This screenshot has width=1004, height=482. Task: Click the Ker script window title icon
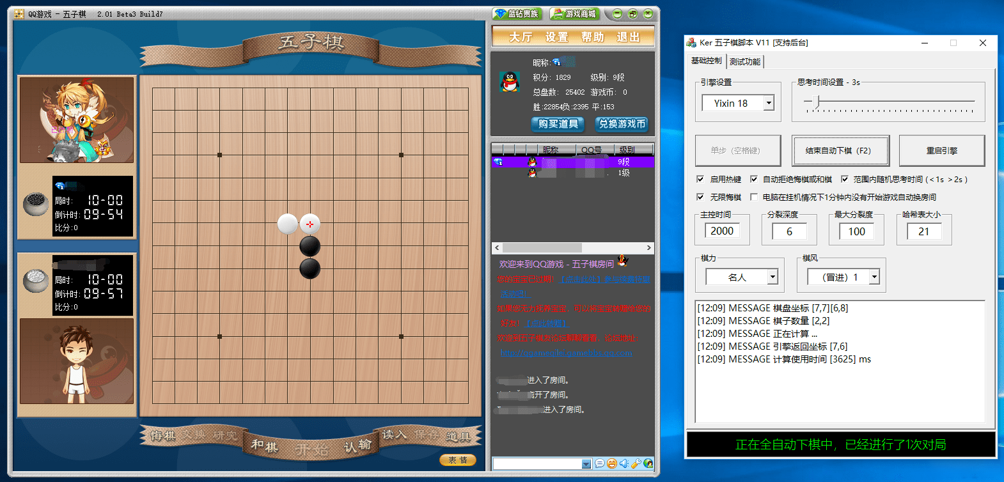point(691,43)
